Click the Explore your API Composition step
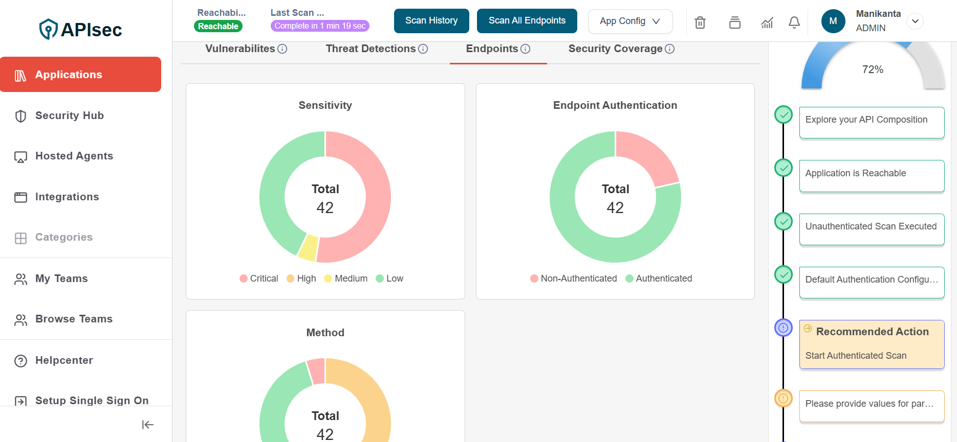Screen dimensions: 957x442 tap(872, 122)
